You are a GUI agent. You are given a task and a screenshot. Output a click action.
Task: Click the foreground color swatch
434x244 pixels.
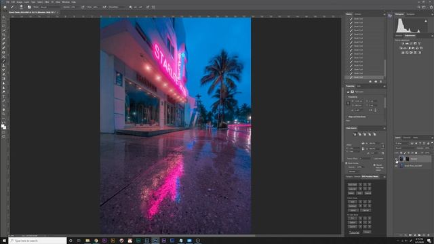coord(3,126)
